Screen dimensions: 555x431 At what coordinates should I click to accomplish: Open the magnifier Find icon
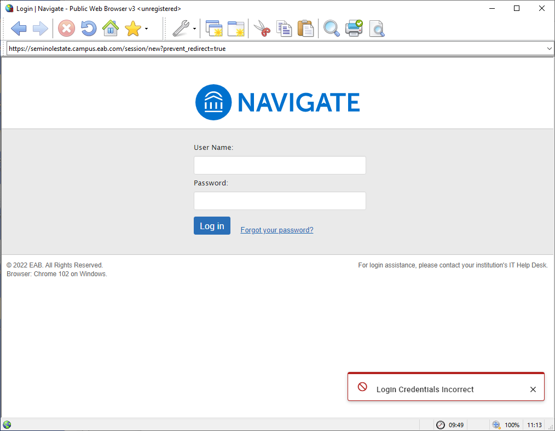[x=331, y=28]
